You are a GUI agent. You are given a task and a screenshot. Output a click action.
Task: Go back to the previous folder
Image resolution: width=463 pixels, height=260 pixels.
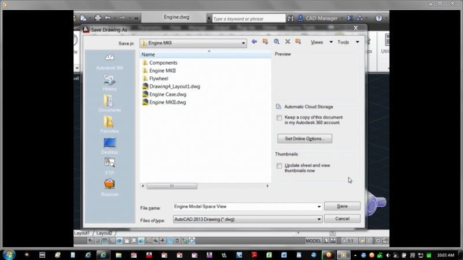point(254,42)
